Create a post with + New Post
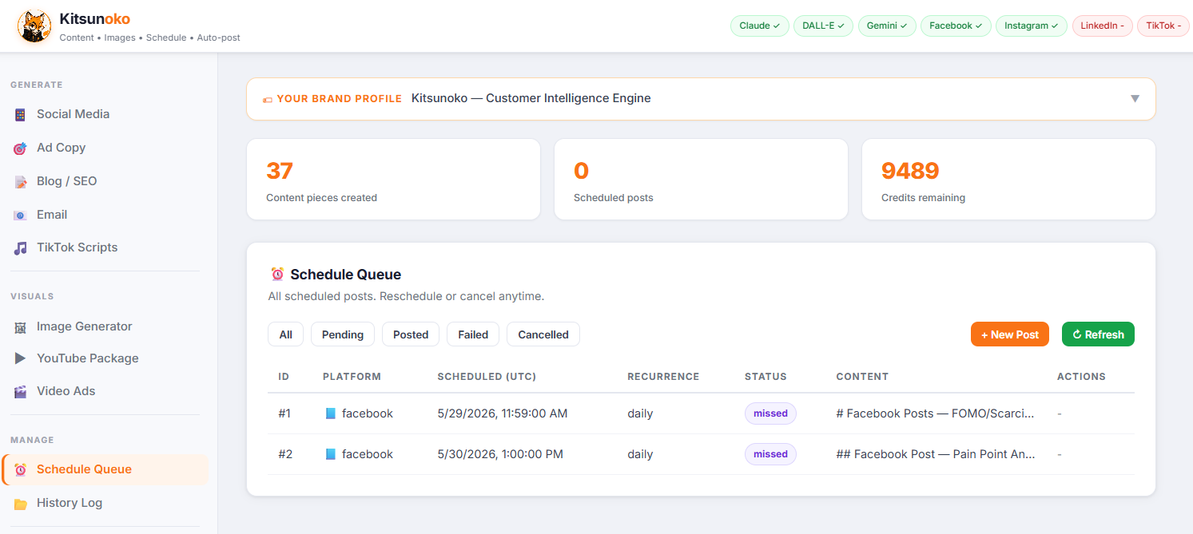1193x534 pixels. [x=1010, y=334]
